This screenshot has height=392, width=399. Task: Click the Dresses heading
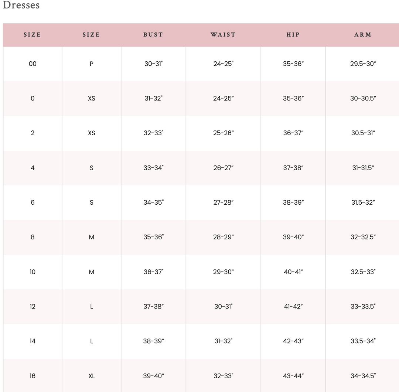(x=21, y=6)
